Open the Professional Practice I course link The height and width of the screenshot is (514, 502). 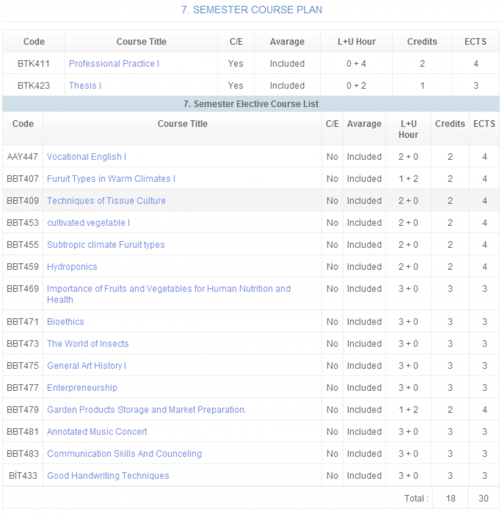(114, 64)
